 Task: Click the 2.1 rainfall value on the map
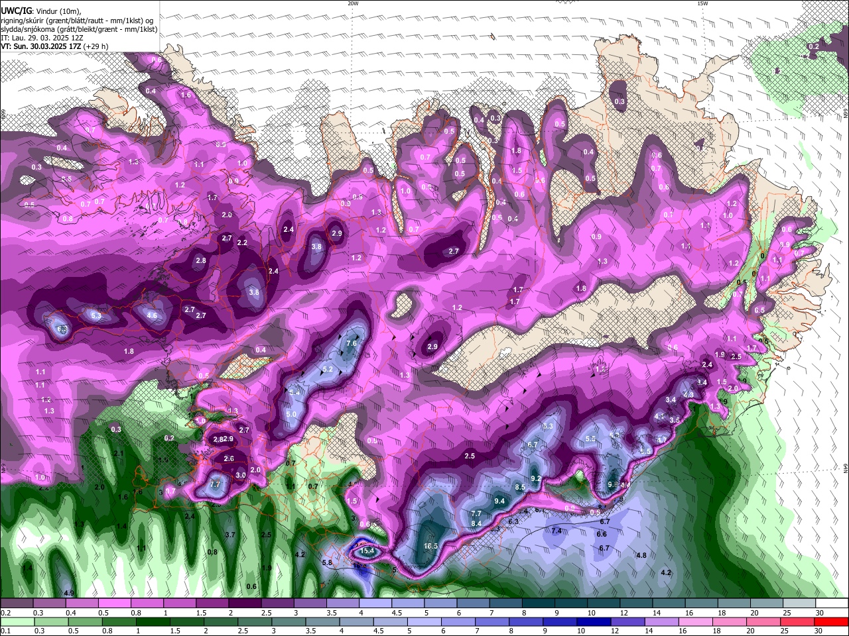119,453
